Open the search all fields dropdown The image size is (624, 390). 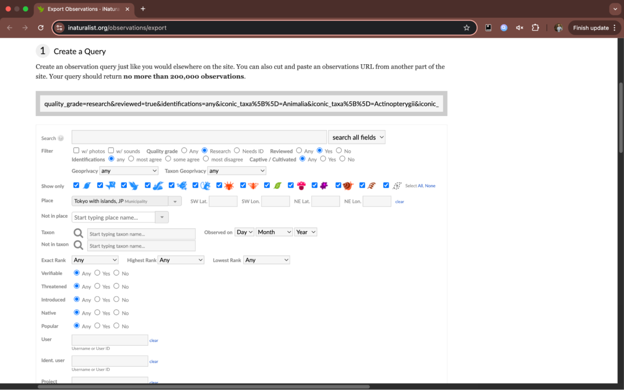(357, 137)
